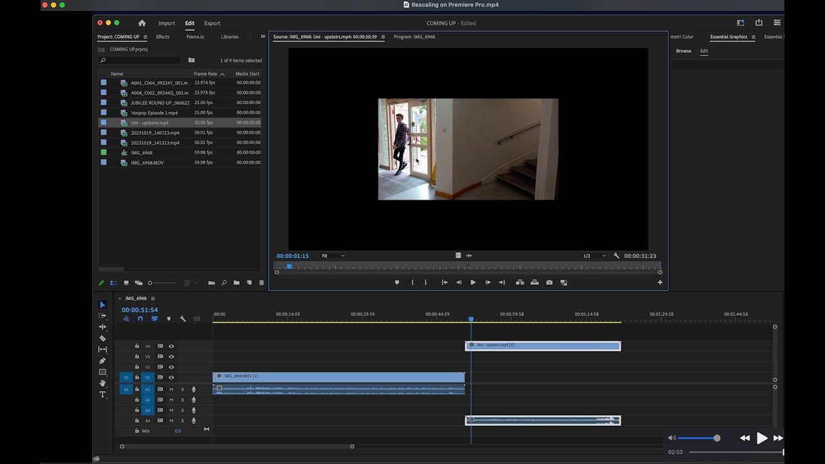
Task: Expand hidden panels double chevron
Action: (x=262, y=37)
